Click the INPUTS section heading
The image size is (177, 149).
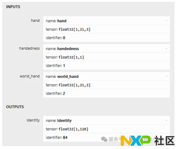[x=13, y=7]
